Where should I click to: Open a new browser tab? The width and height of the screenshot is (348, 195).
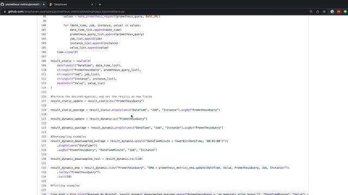pos(100,4)
